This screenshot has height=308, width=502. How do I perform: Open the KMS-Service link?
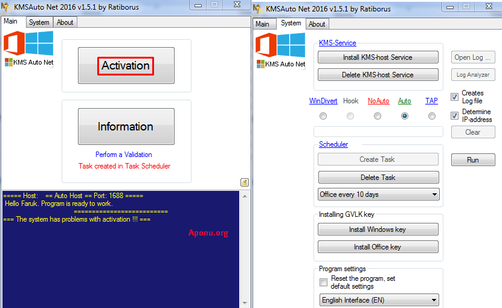coord(338,43)
